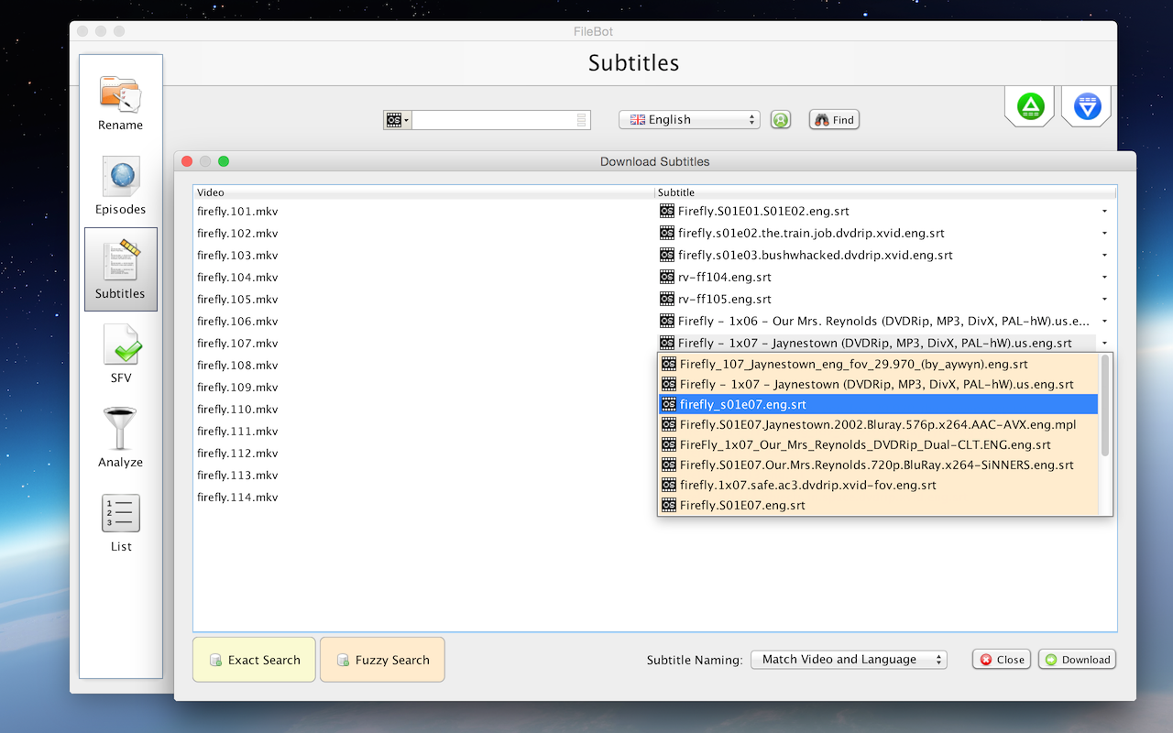Click subtitle Firefly.S01E01.S01E02.eng.srt
1173x733 pixels.
click(763, 212)
